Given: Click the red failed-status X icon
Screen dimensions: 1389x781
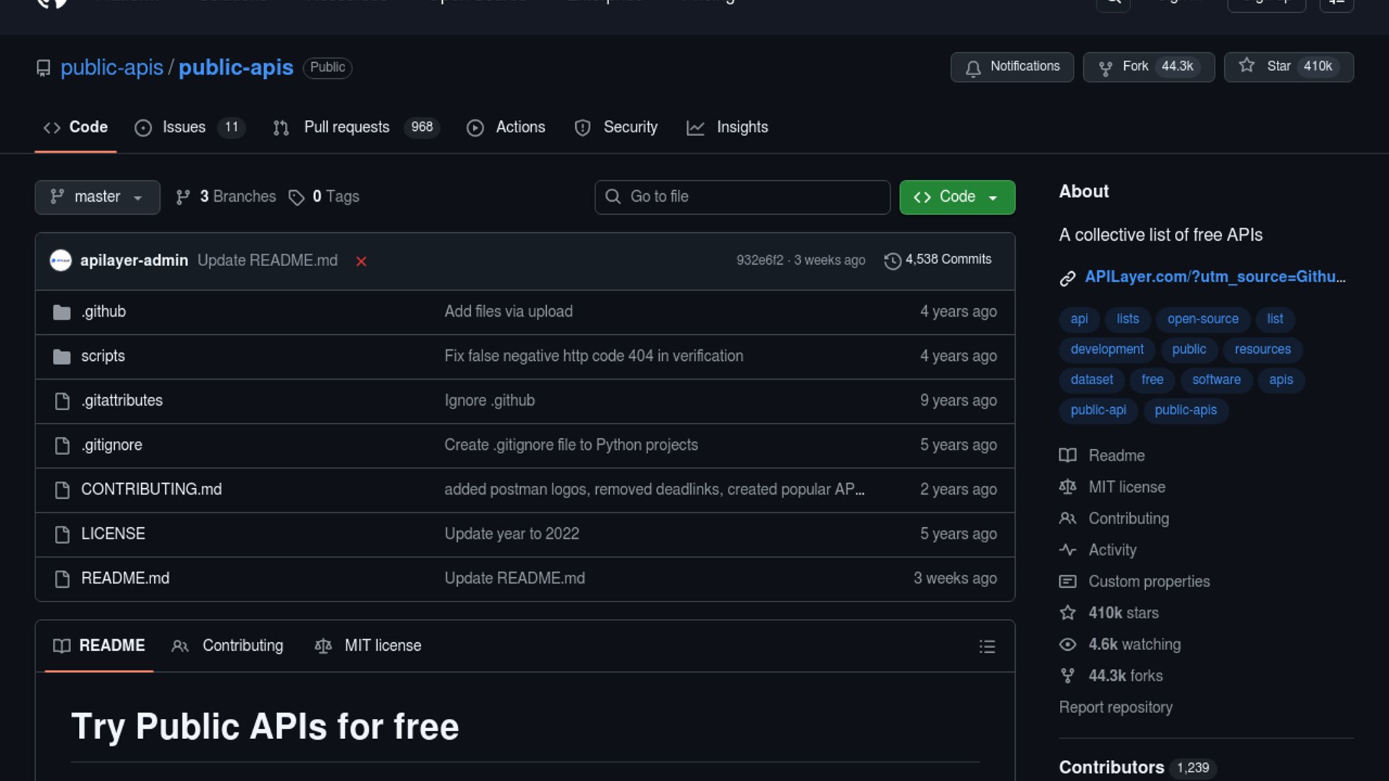Looking at the screenshot, I should coord(361,261).
